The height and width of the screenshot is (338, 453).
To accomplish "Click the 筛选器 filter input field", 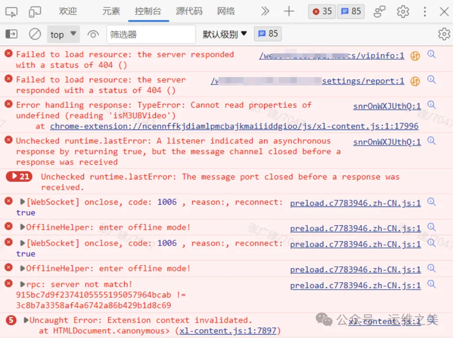I will coord(151,34).
